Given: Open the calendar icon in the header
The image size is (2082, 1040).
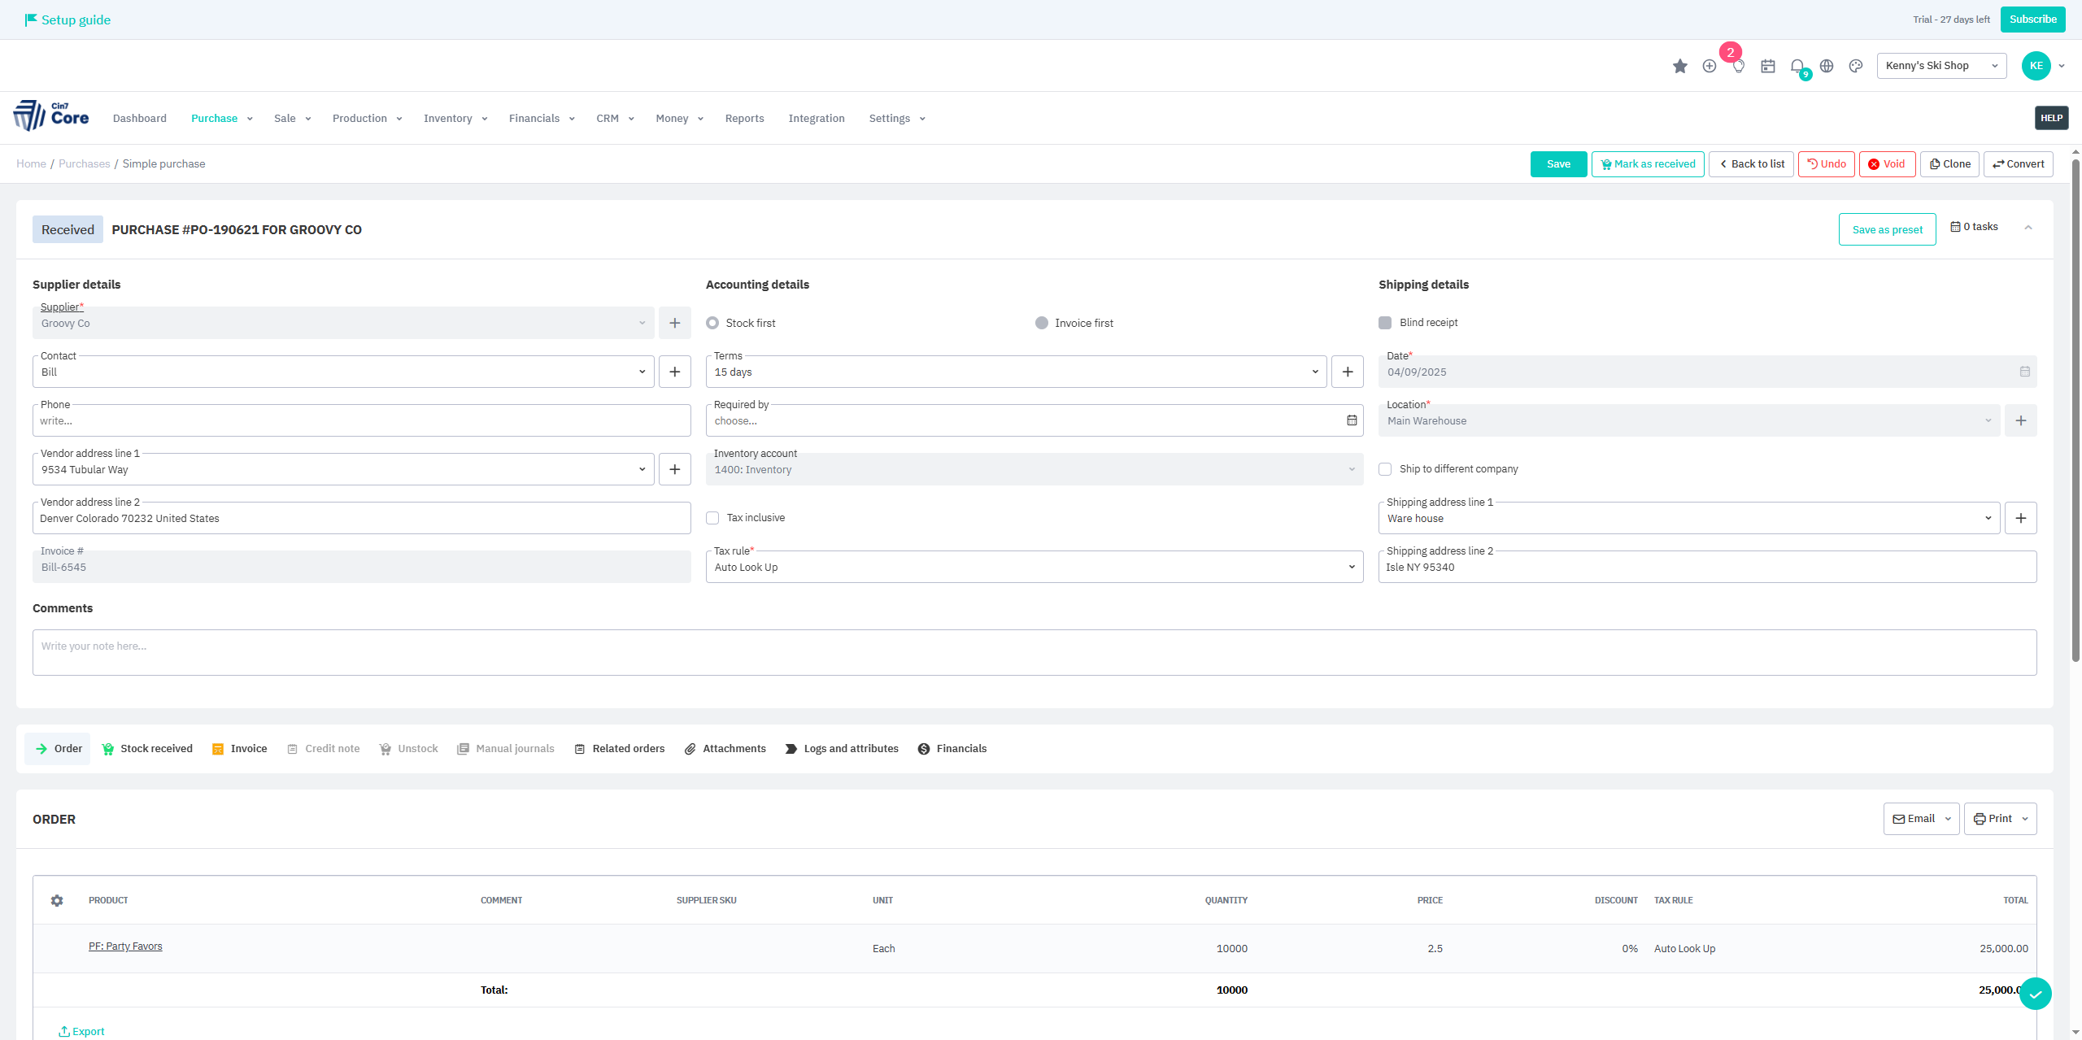Looking at the screenshot, I should tap(1767, 66).
